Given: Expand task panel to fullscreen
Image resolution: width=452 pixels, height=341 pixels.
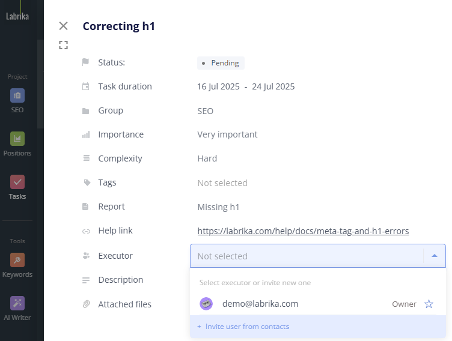Looking at the screenshot, I should pos(63,45).
